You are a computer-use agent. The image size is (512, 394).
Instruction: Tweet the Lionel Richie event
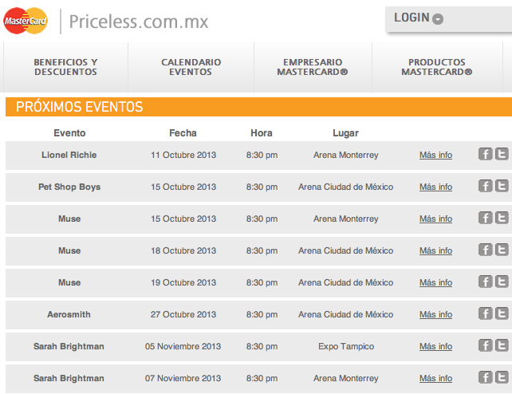[x=502, y=155]
